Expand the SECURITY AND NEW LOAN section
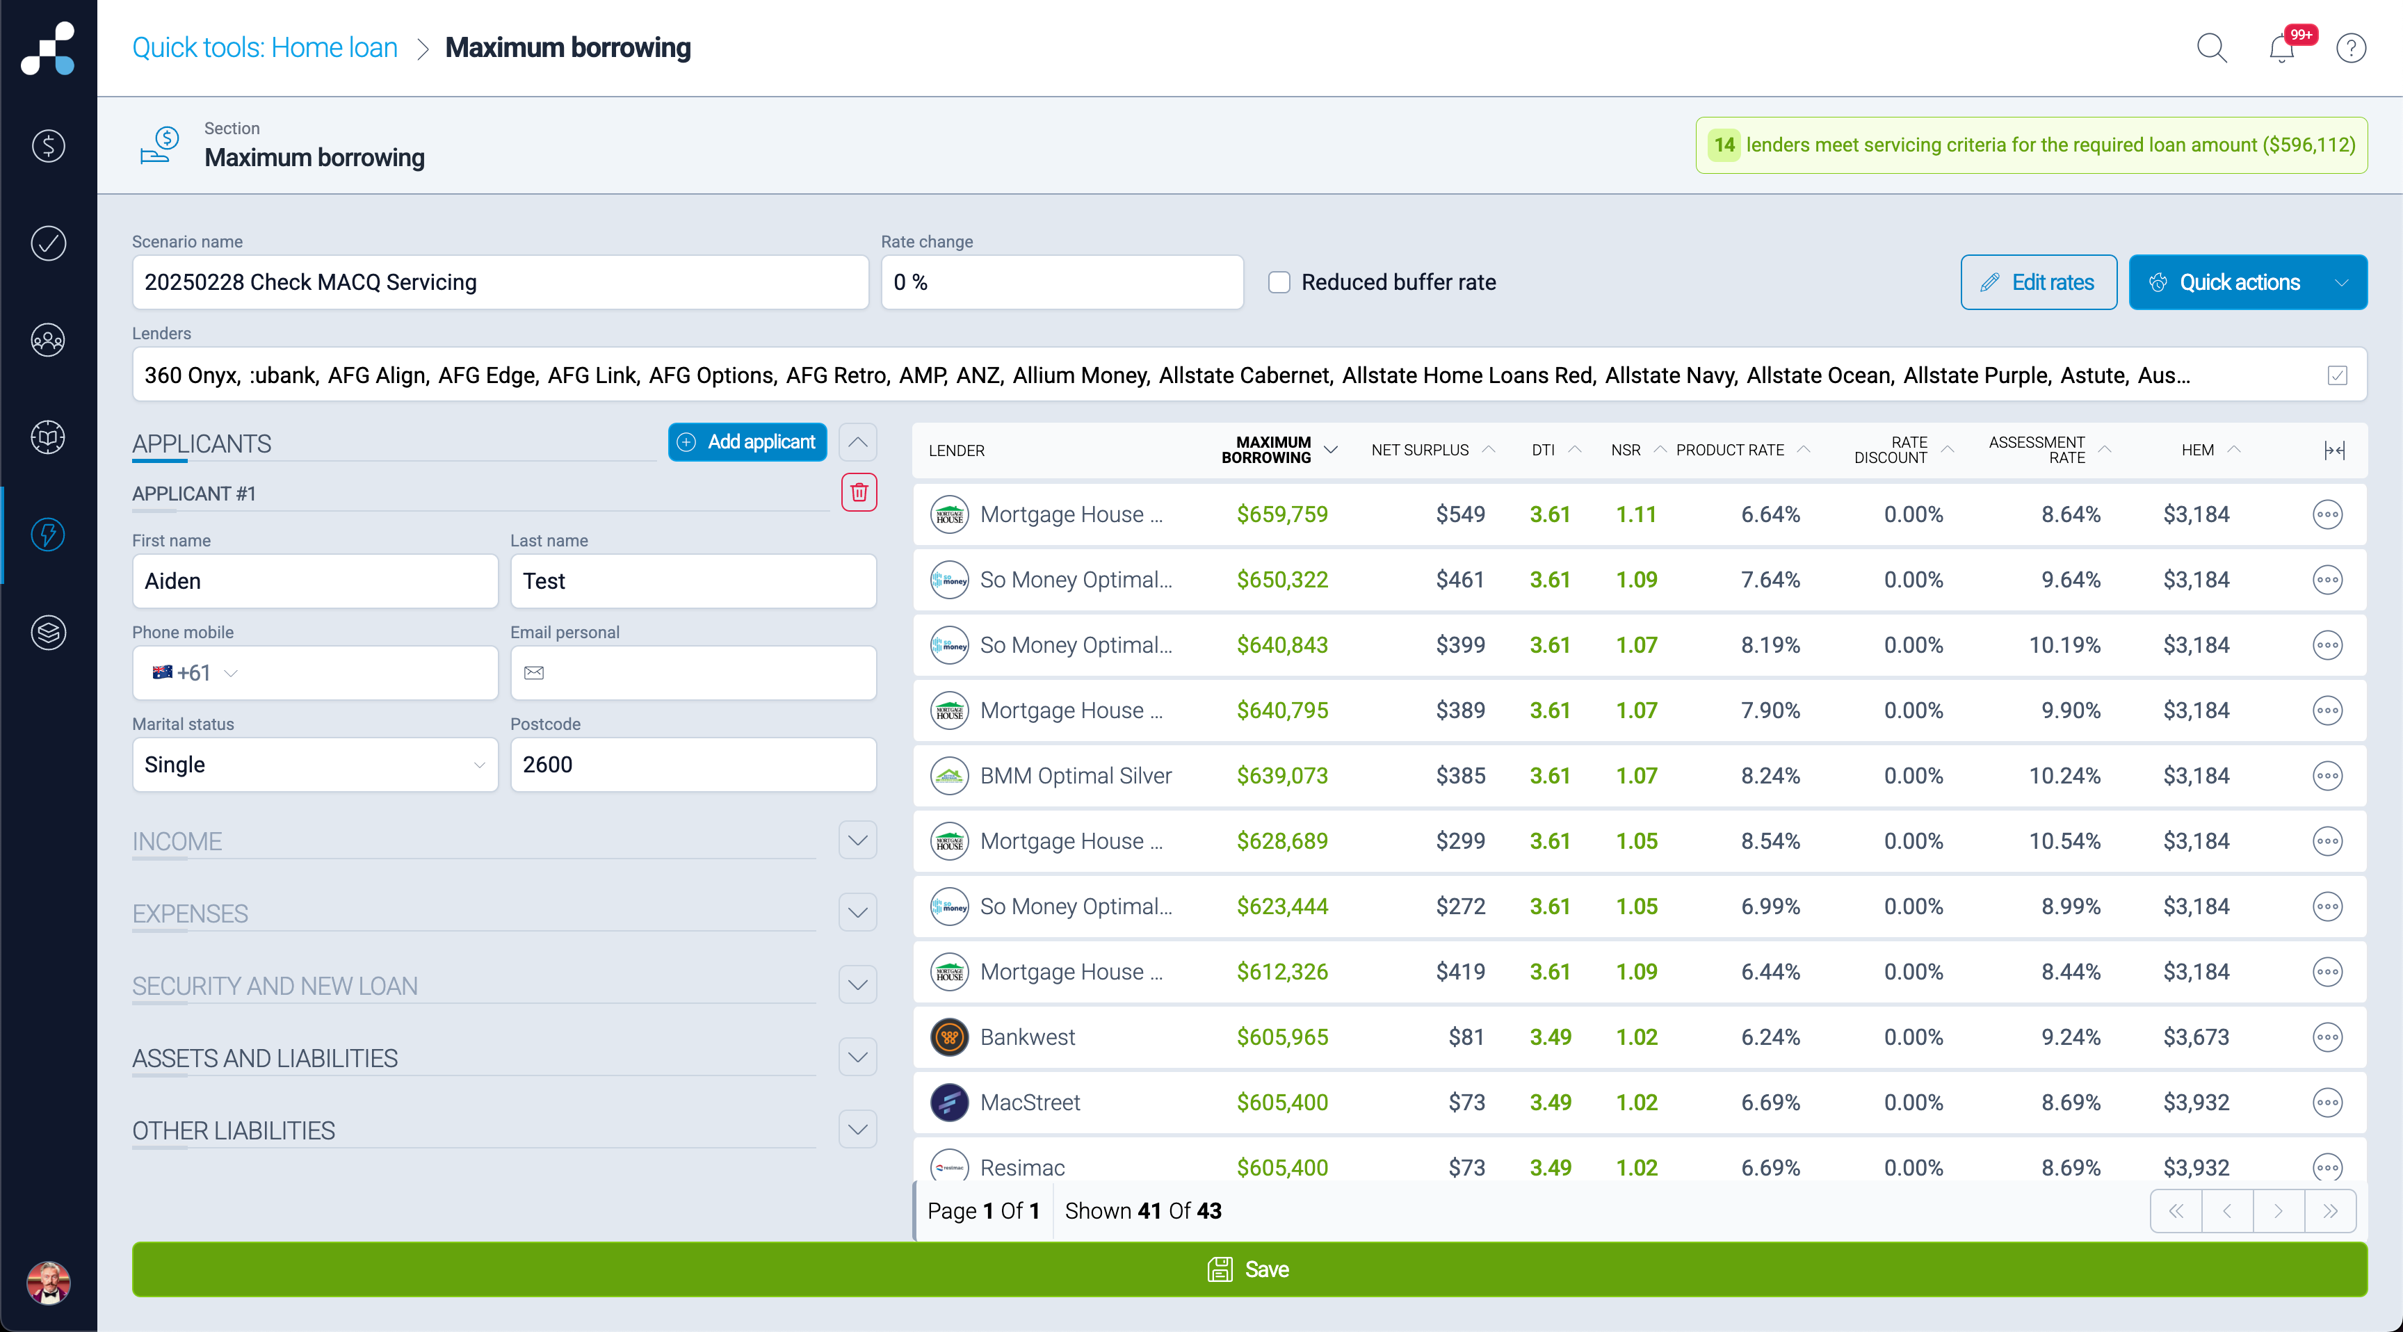Viewport: 2403px width, 1332px height. click(x=857, y=985)
